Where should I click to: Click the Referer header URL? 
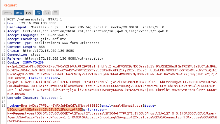(x=55, y=59)
